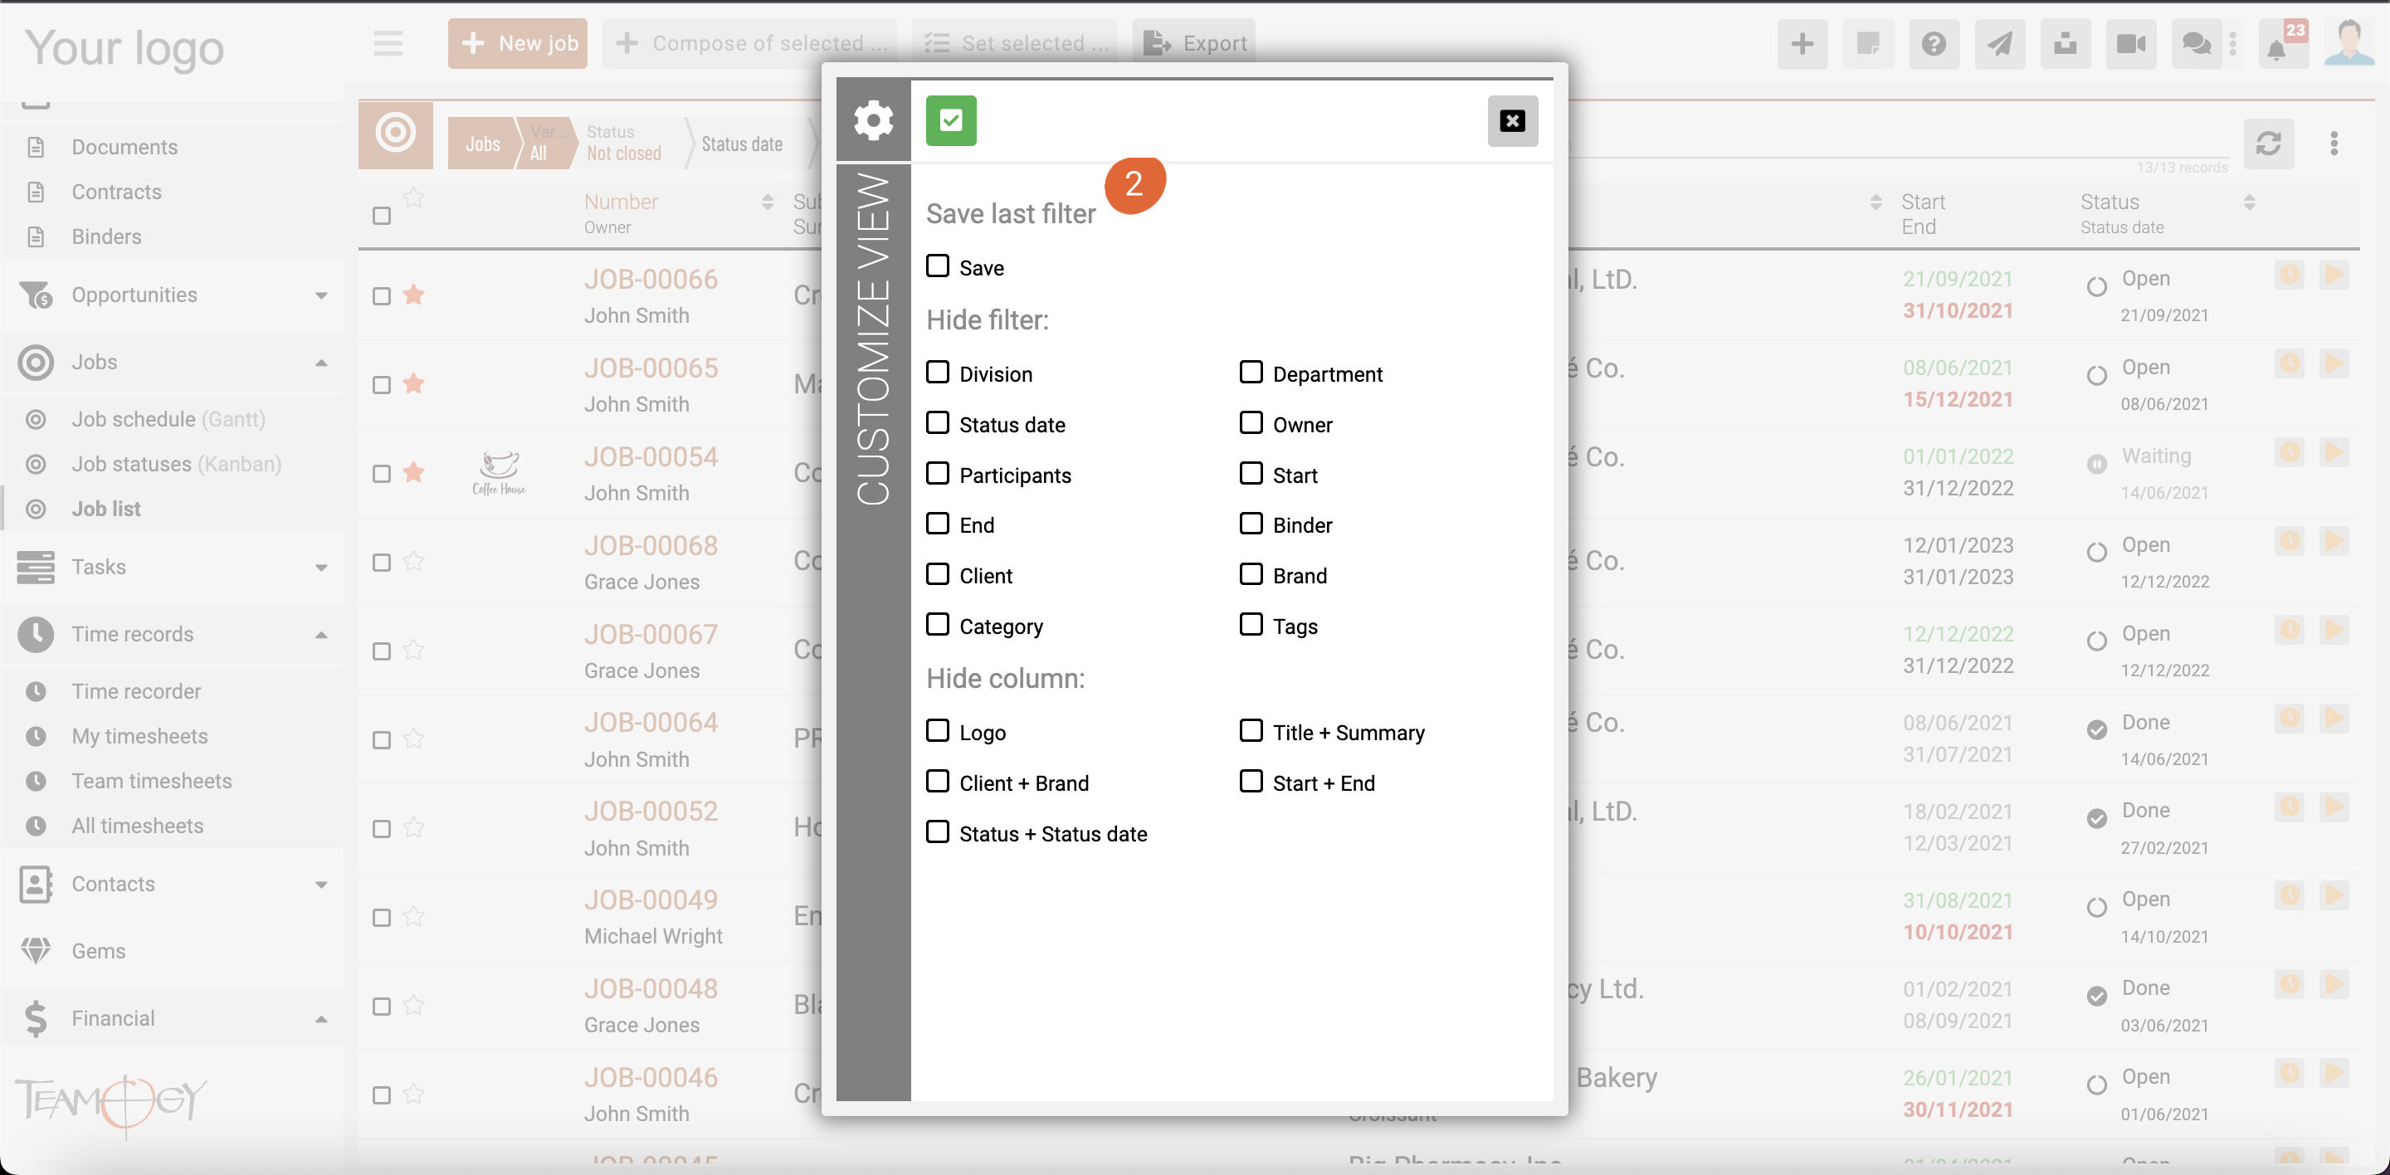Start timer play icon for JOB-00066

2334,275
